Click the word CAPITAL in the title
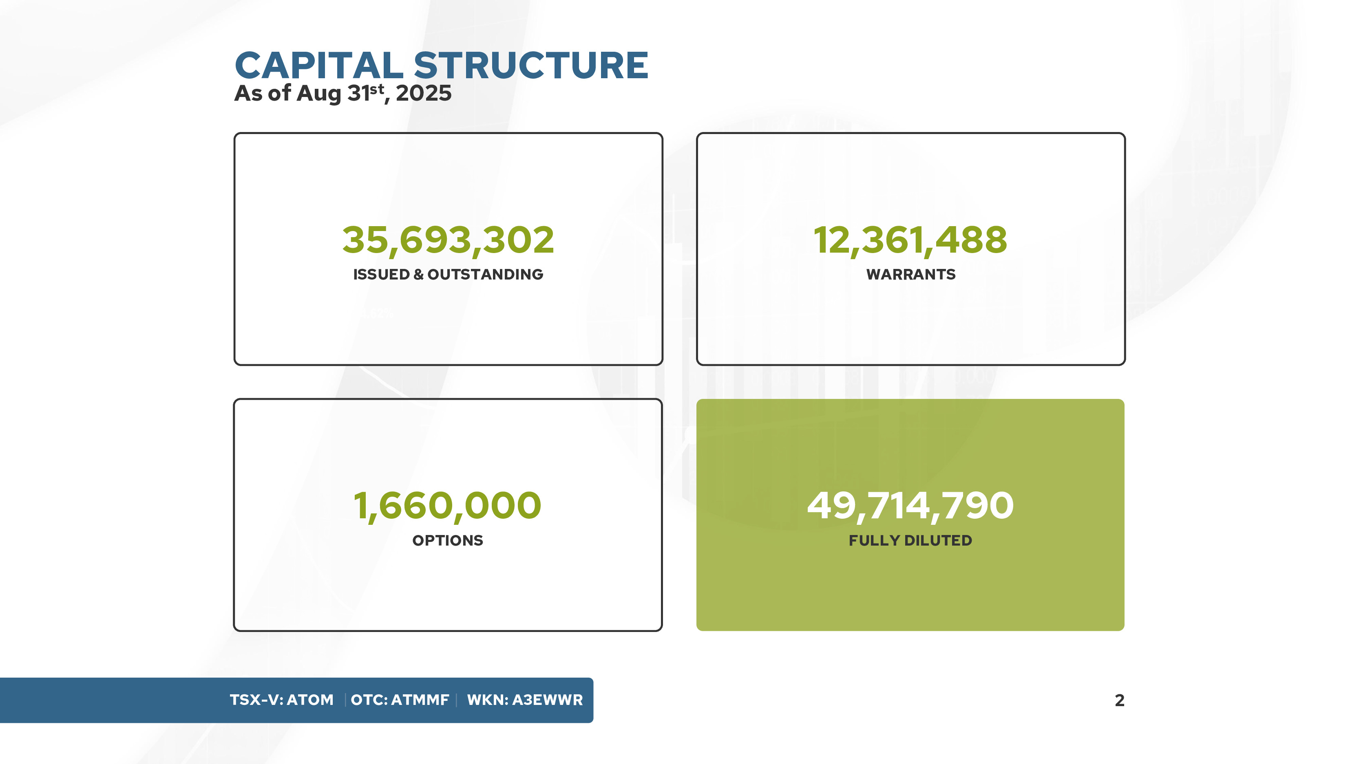 pyautogui.click(x=318, y=66)
